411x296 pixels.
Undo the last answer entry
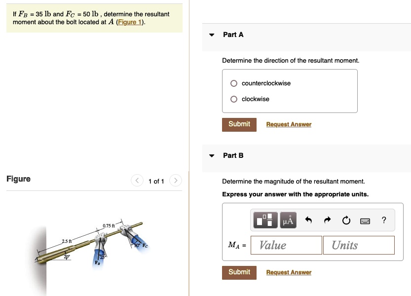point(308,220)
